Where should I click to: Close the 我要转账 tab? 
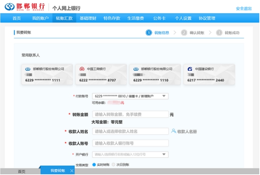(72, 171)
